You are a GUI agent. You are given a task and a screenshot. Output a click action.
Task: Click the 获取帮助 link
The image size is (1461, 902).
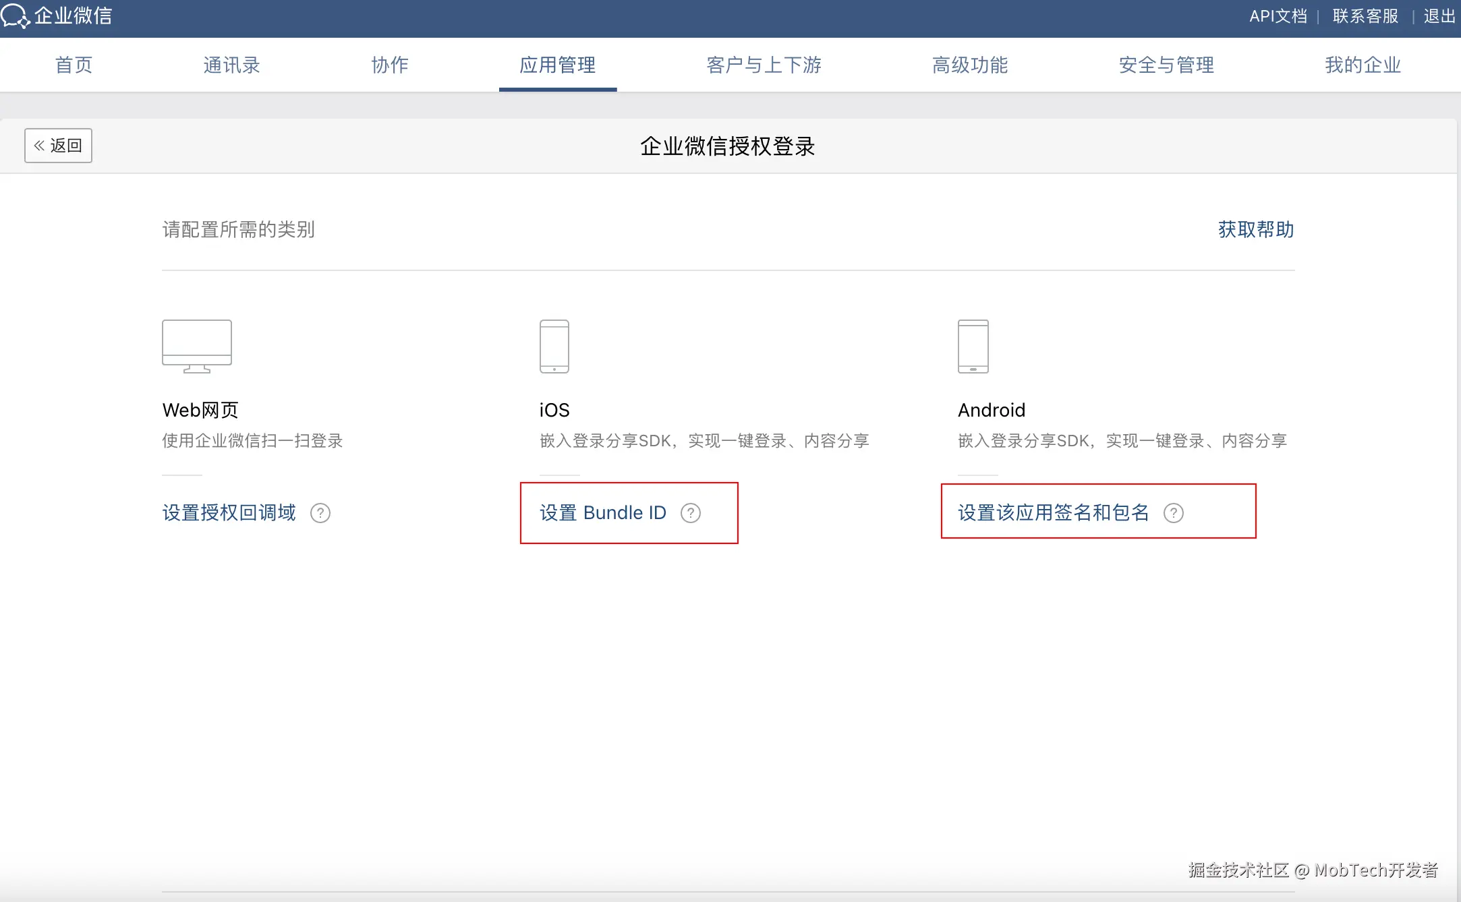tap(1255, 229)
